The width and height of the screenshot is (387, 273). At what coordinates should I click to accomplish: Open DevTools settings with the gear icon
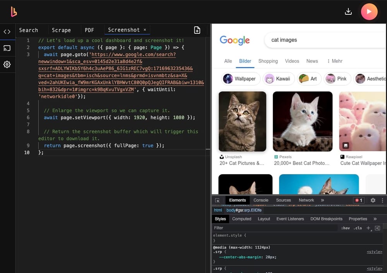click(372, 200)
